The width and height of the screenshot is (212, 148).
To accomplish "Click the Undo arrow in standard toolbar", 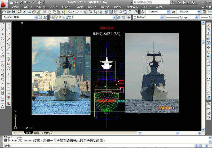I will (x=70, y=12).
